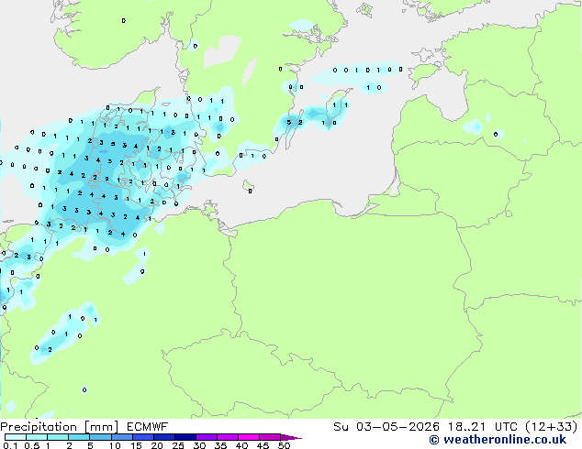Click the 20–25 mm legend swatch
This screenshot has height=449, width=582.
(x=164, y=437)
